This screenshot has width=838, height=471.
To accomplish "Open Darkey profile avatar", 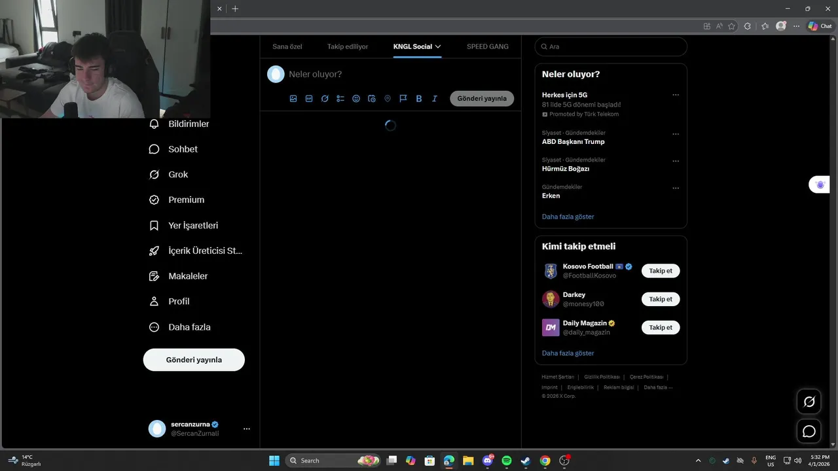I will point(551,299).
